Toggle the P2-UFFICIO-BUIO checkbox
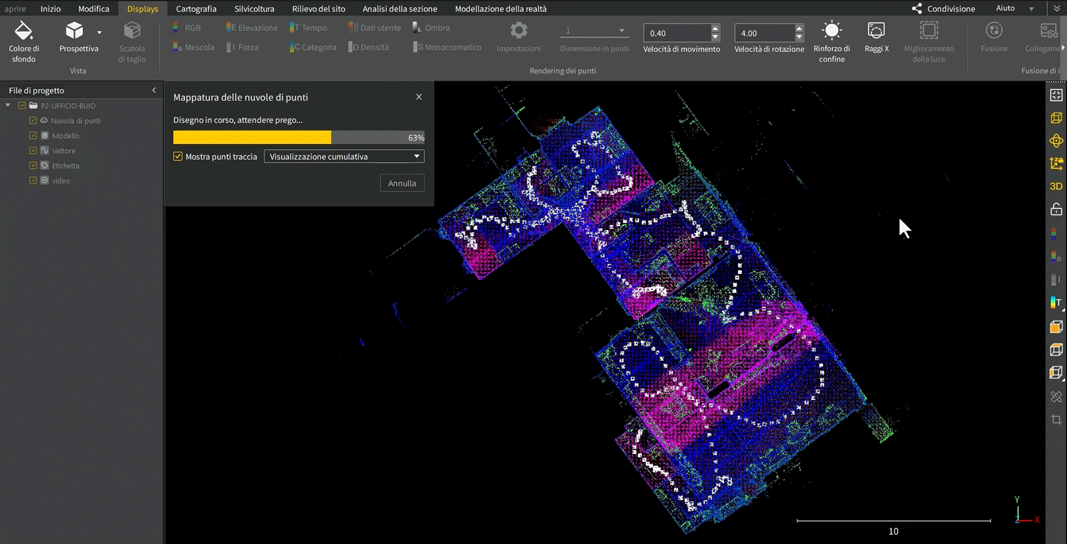The width and height of the screenshot is (1067, 544). (22, 105)
